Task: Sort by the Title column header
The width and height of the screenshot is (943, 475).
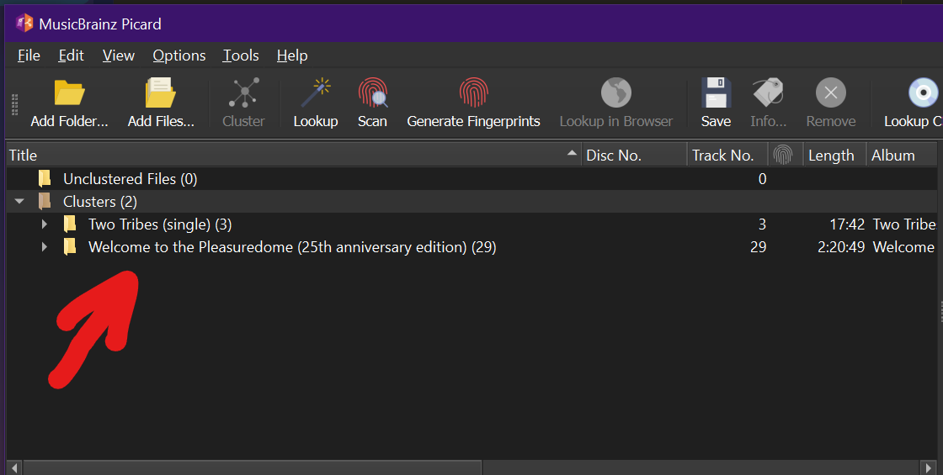Action: 294,155
